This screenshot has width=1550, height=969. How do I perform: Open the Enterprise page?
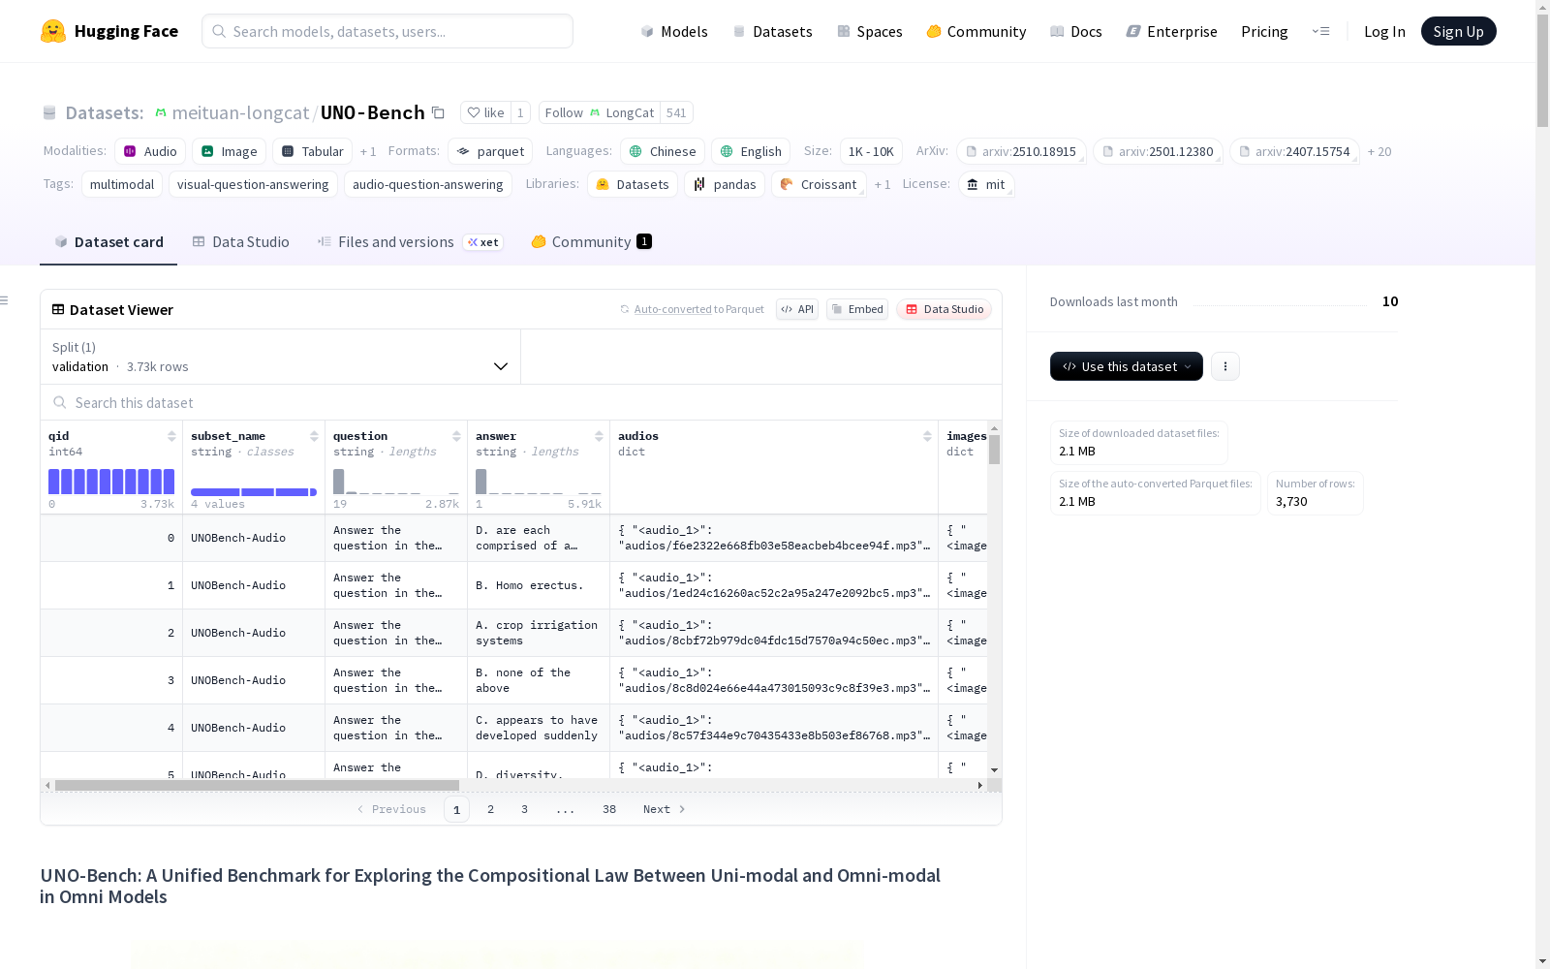[1172, 31]
